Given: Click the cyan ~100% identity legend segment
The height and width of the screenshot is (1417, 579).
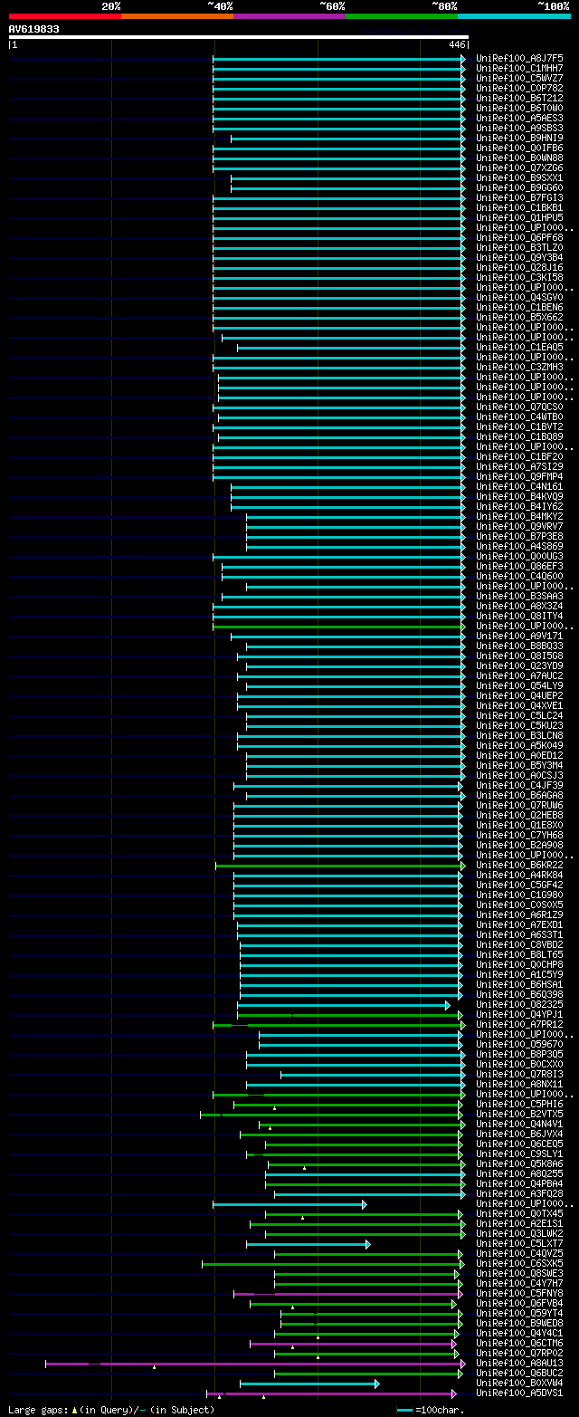Looking at the screenshot, I should point(514,16).
